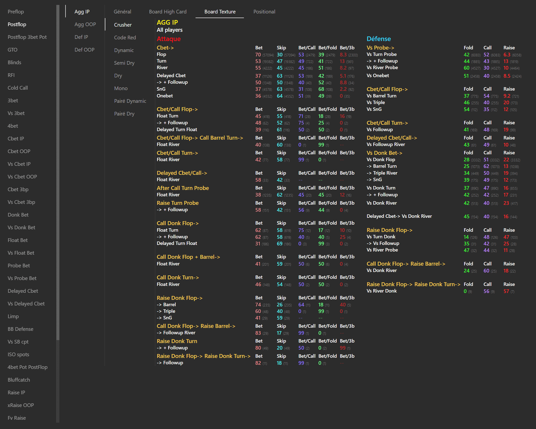The image size is (536, 429).
Task: Open the Preflop section in sidebar
Action: pos(16,12)
